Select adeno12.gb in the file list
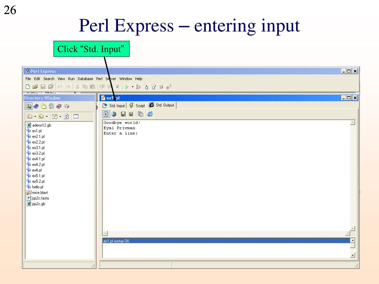This screenshot has width=379, height=284. coord(38,125)
